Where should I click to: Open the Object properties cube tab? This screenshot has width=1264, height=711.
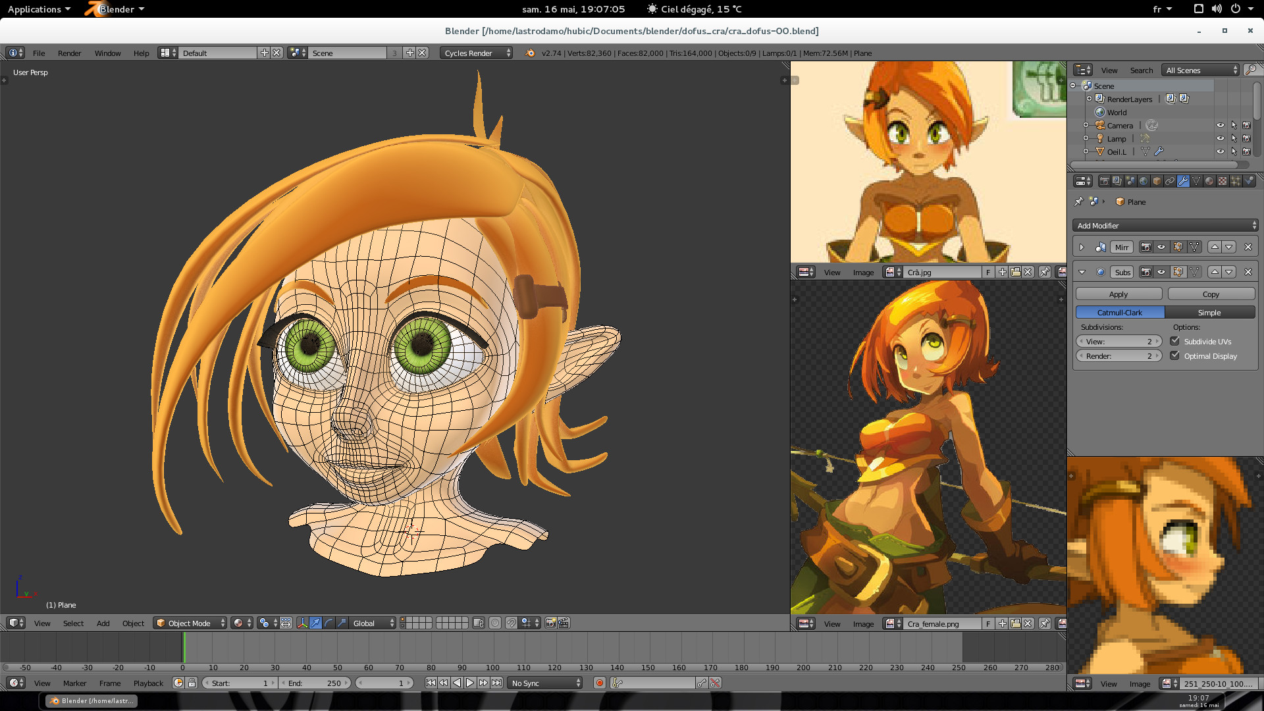1157,181
